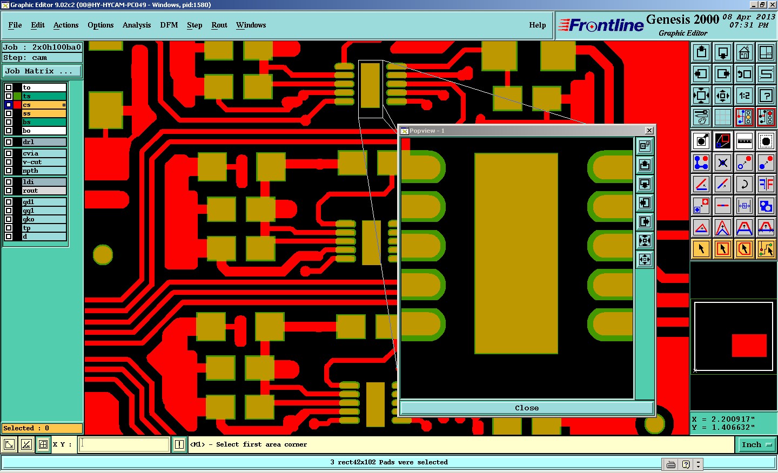The image size is (778, 473).
Task: Click the pan down icon in the main toolbar
Action: 723,52
